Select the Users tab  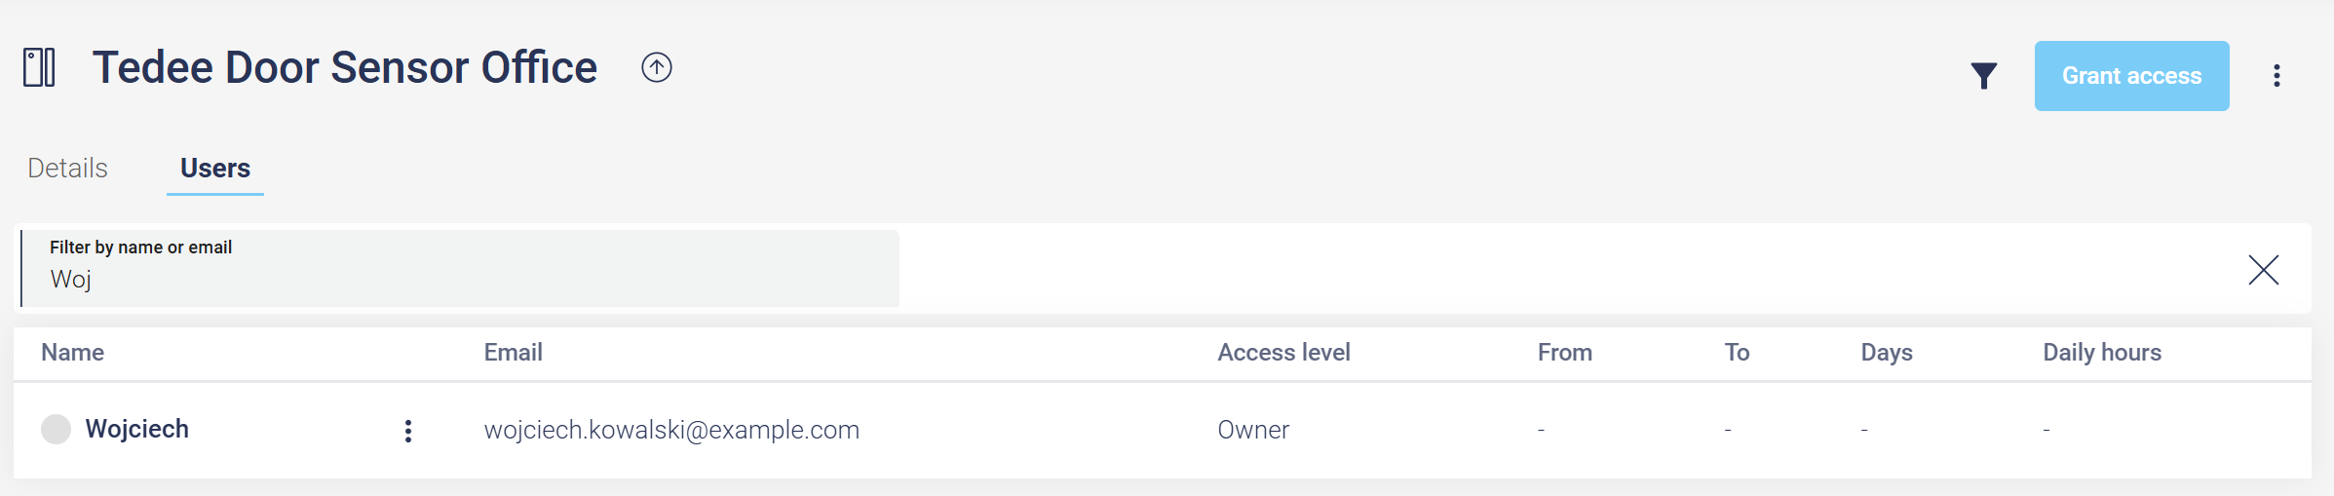pos(215,169)
